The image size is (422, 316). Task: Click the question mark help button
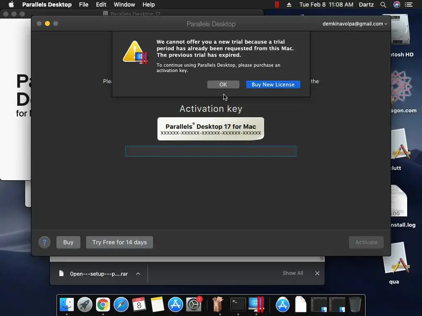(x=45, y=242)
